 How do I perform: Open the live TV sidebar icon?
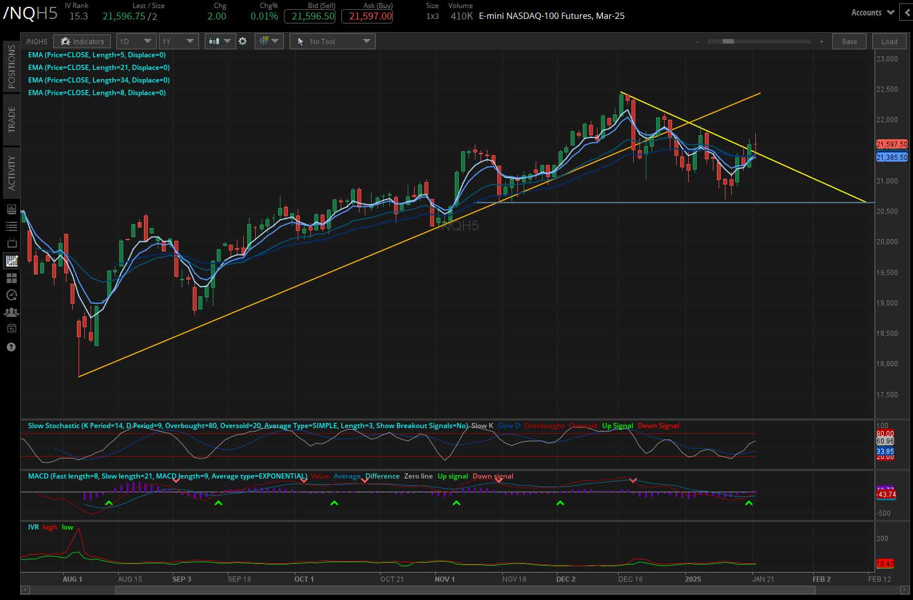coord(11,244)
